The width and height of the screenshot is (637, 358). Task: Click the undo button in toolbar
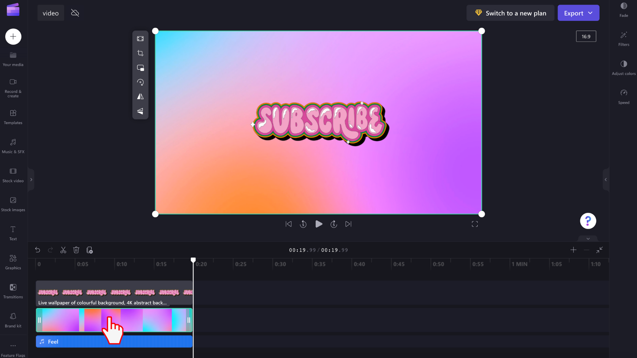[37, 250]
